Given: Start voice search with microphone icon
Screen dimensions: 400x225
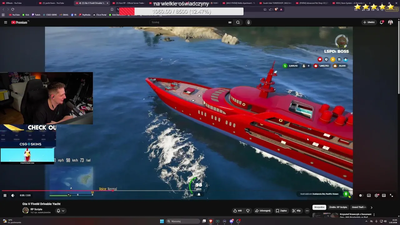Looking at the screenshot, I should pyautogui.click(x=248, y=22).
